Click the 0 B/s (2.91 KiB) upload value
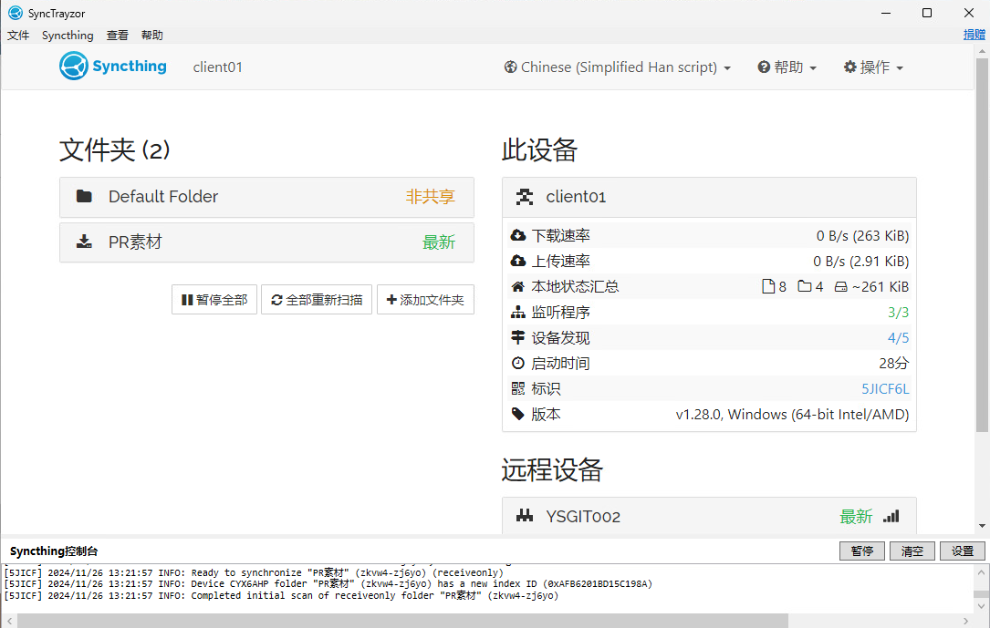This screenshot has height=628, width=990. [x=861, y=261]
